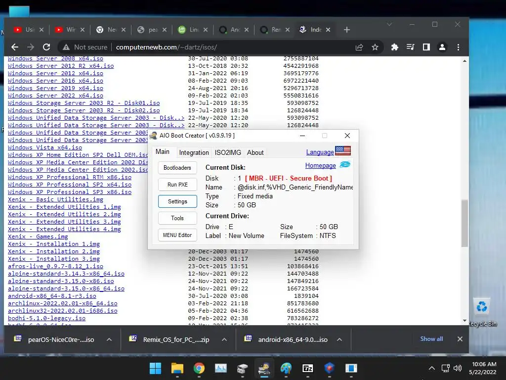
Task: Open a new tab with the plus button
Action: tap(347, 30)
